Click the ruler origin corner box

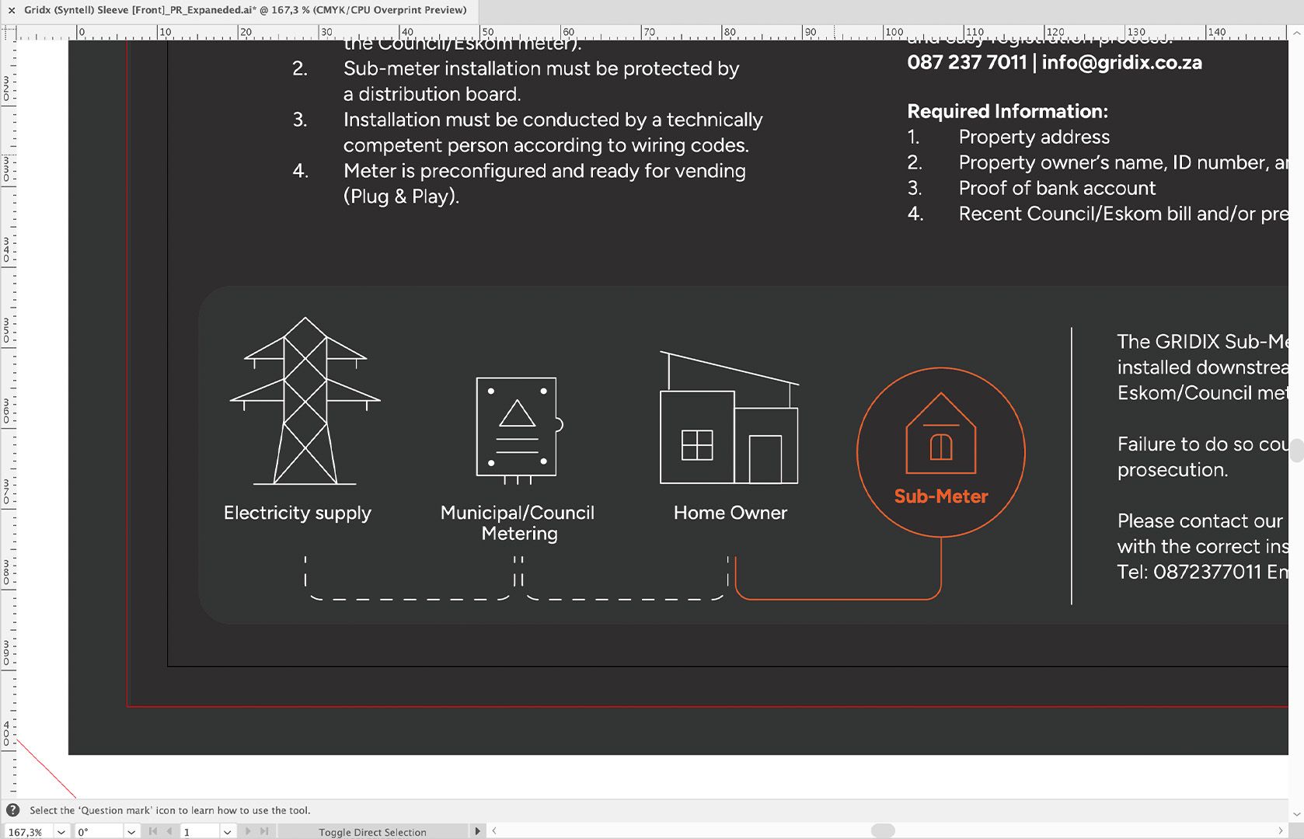click(9, 33)
